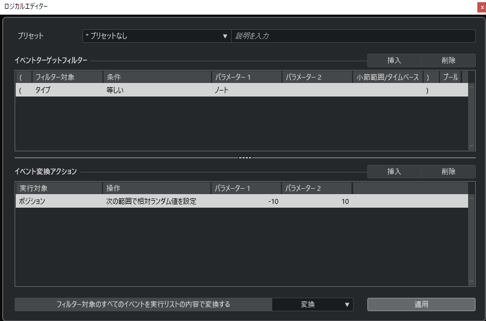Click the 説明を入力 description field

[353, 36]
